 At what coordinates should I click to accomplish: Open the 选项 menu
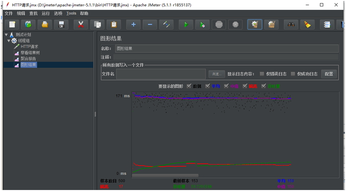pyautogui.click(x=58, y=13)
